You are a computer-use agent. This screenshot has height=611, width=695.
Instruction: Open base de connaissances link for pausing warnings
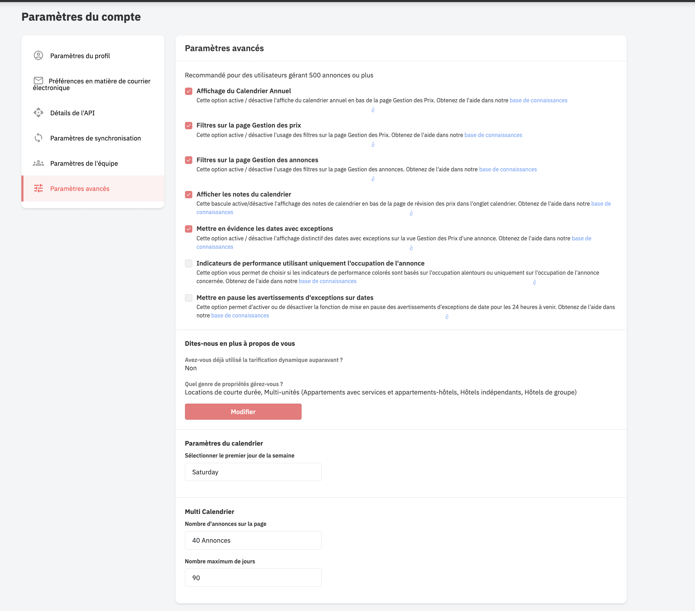coord(240,315)
